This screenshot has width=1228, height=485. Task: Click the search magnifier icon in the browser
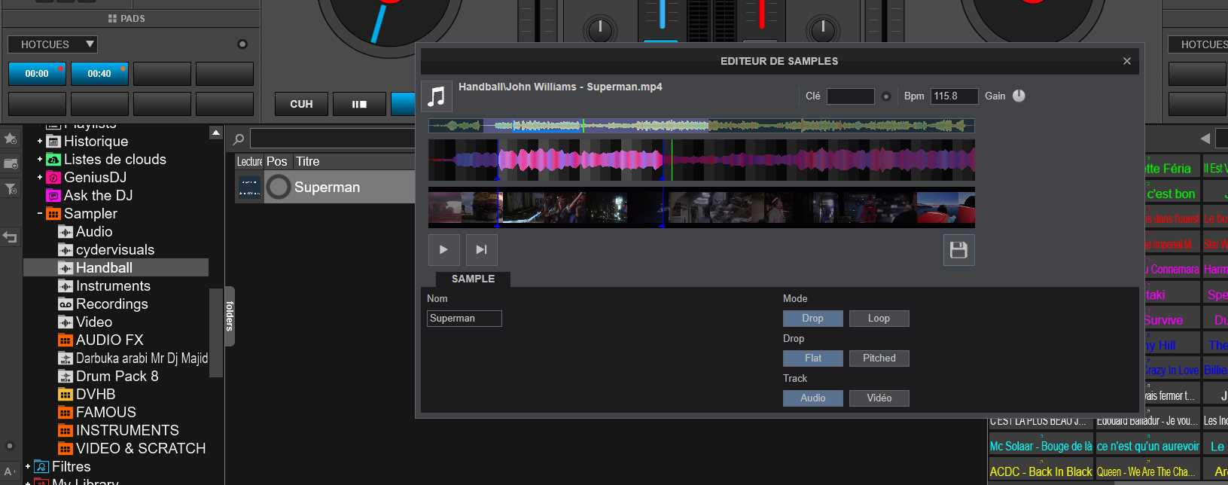pos(239,139)
